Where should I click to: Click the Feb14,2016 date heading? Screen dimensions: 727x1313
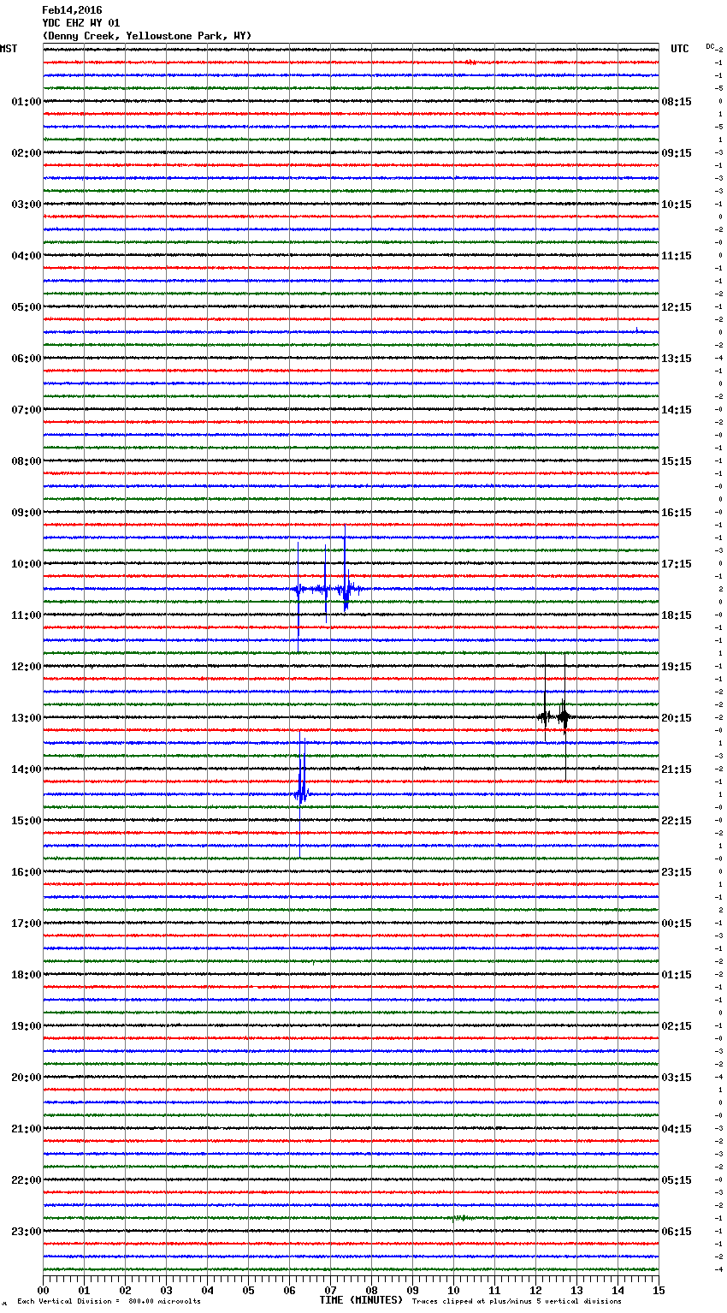tap(72, 10)
